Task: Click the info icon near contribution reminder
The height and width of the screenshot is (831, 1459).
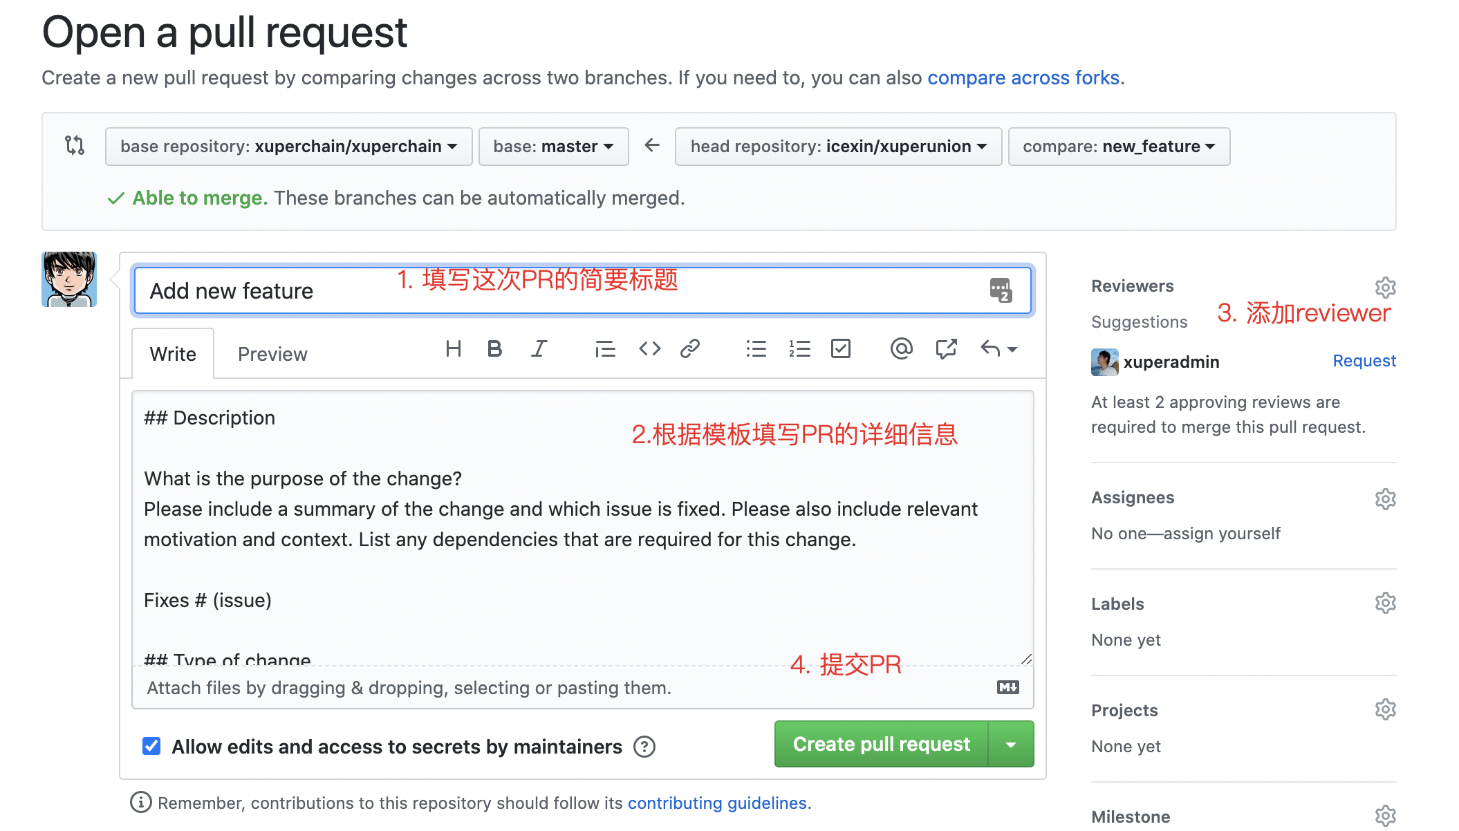Action: tap(140, 802)
